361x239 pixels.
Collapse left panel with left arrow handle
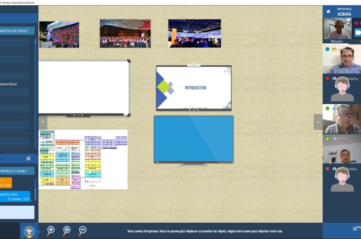[x=43, y=122]
